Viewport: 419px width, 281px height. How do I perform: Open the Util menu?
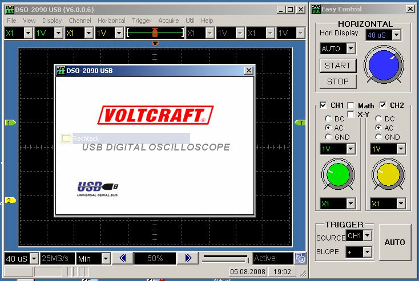point(190,21)
